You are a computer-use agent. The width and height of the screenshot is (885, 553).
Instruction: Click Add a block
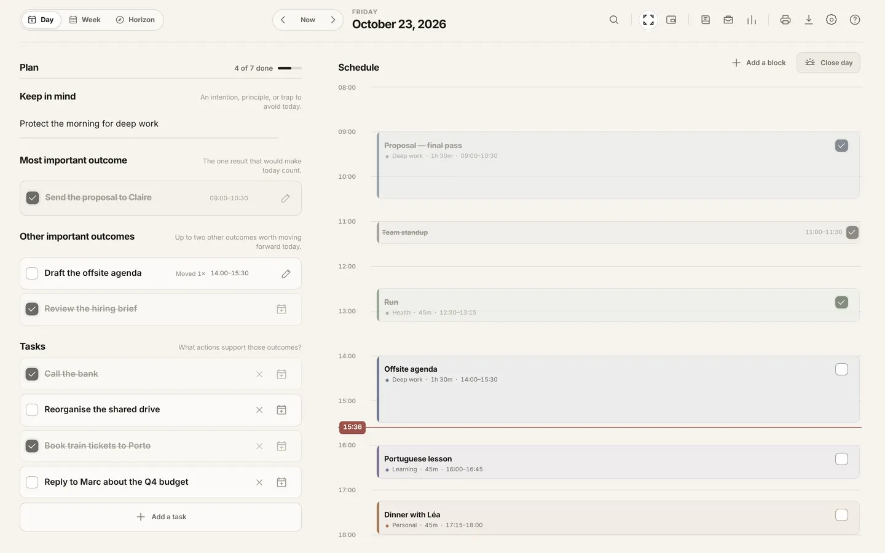759,63
